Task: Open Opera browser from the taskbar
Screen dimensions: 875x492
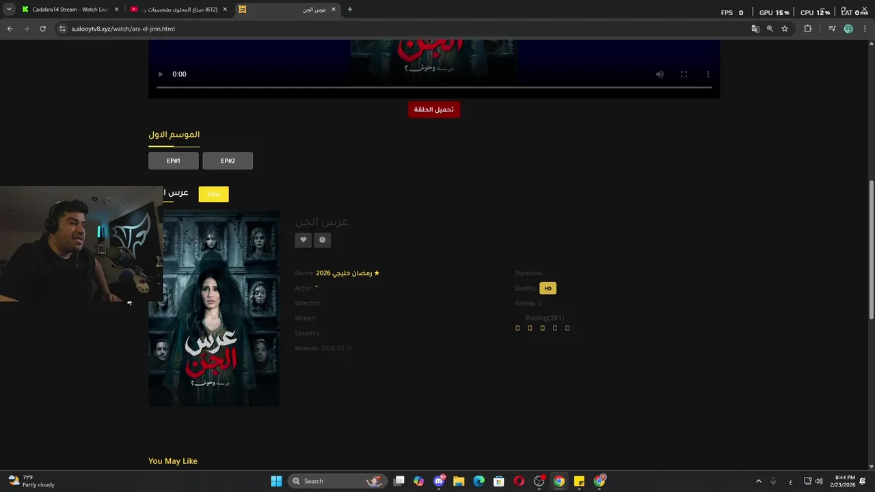Action: (519, 481)
